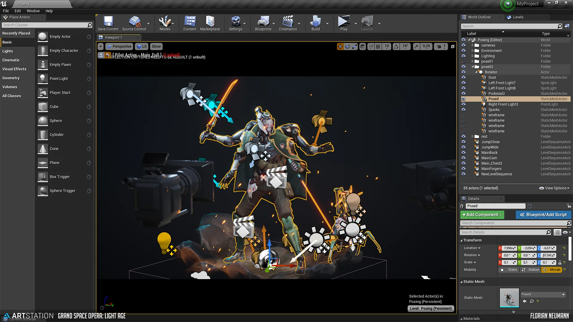
Task: Collapse the pose02 folder in outliner
Action: pyautogui.click(x=472, y=67)
